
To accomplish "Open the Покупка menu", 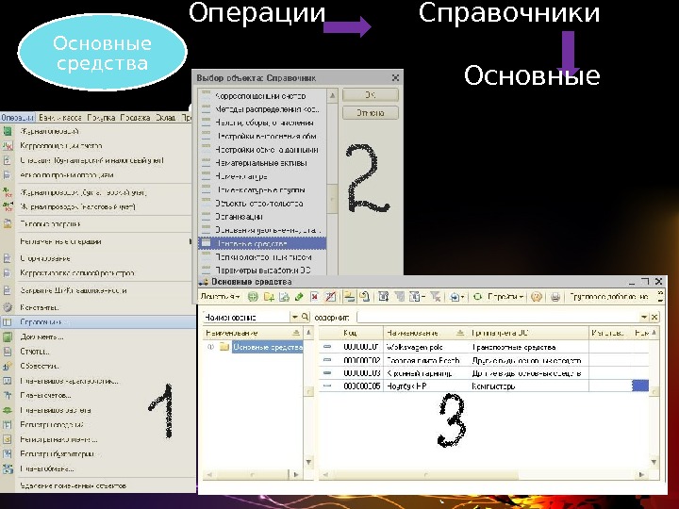I will (x=101, y=118).
